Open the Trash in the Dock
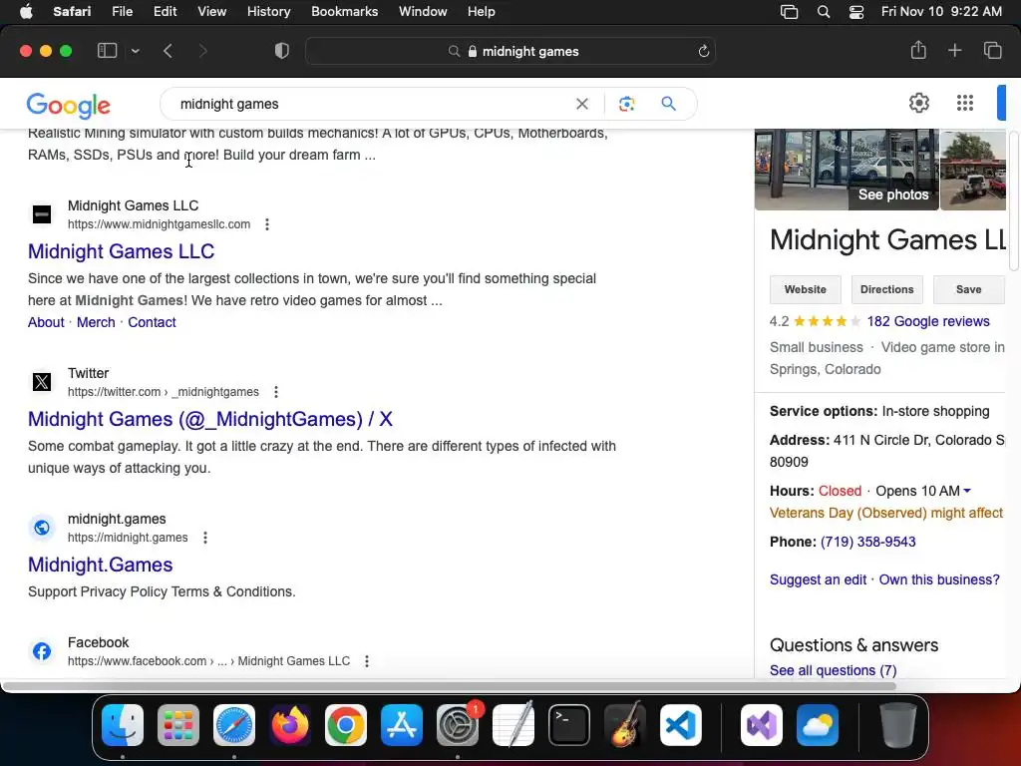This screenshot has height=766, width=1021. pos(898,725)
